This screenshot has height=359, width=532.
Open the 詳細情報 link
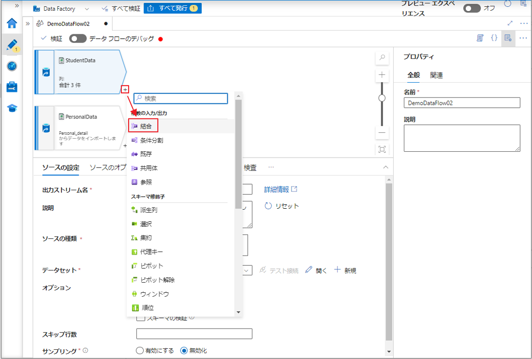pos(281,189)
